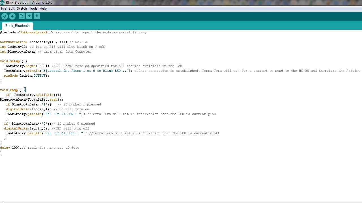Open the Sketch menu

22,8
